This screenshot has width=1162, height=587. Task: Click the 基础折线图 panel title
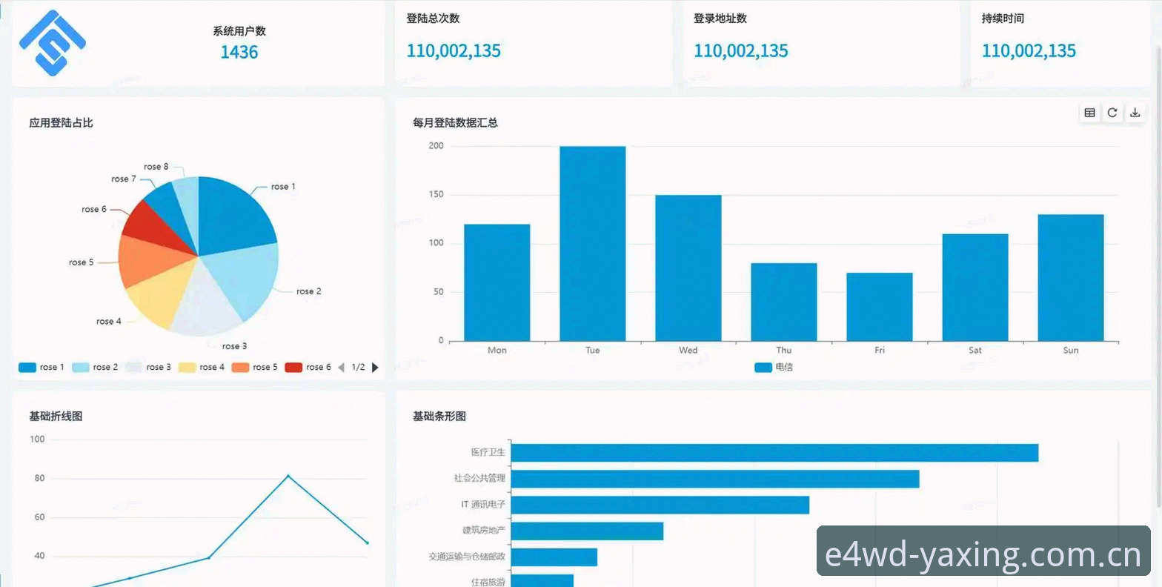56,417
